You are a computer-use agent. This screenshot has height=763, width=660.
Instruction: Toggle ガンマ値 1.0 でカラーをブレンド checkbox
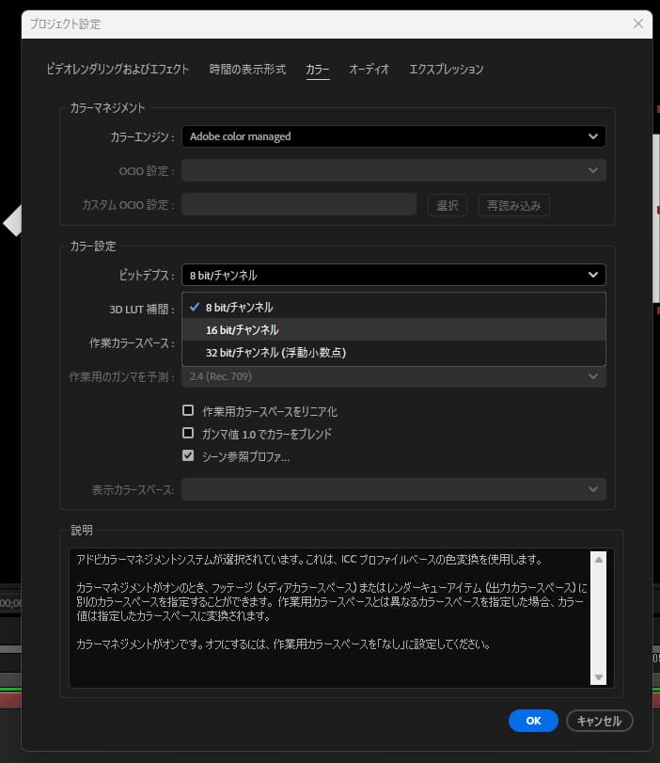[188, 434]
